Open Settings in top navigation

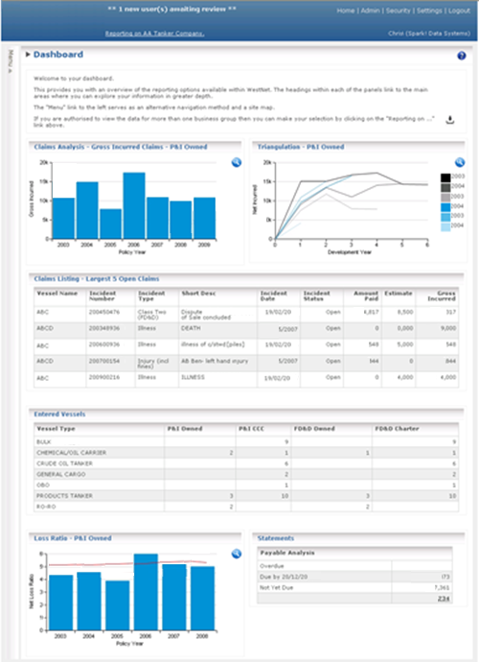(429, 11)
